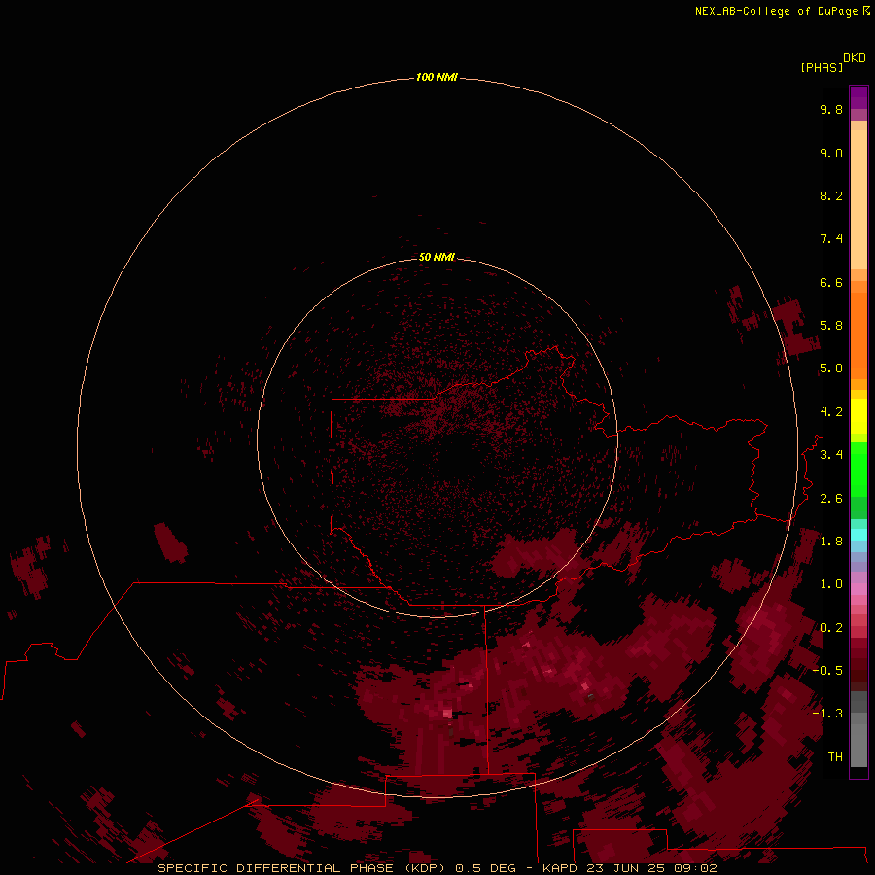This screenshot has width=875, height=875.
Task: Select the 2.6 scale value
Action: click(x=831, y=499)
